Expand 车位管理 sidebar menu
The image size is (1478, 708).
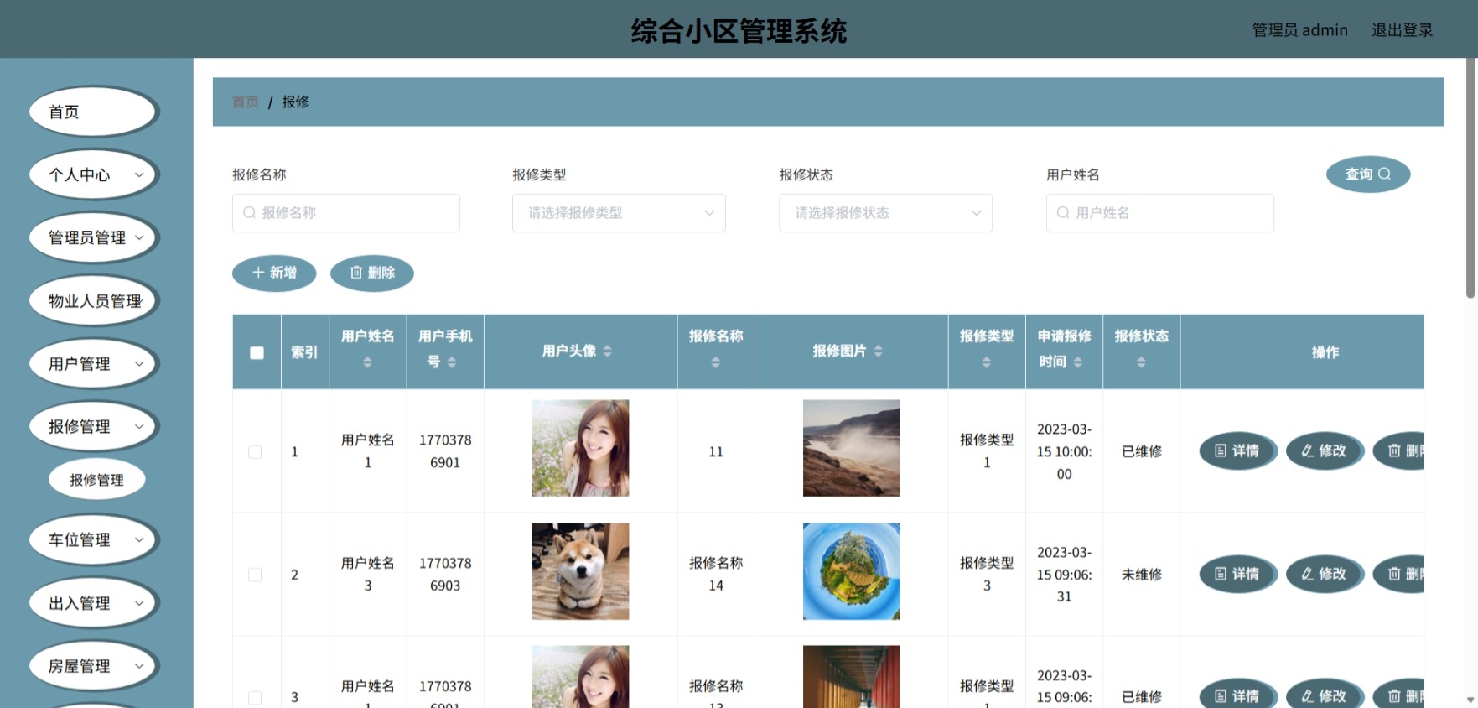tap(94, 539)
